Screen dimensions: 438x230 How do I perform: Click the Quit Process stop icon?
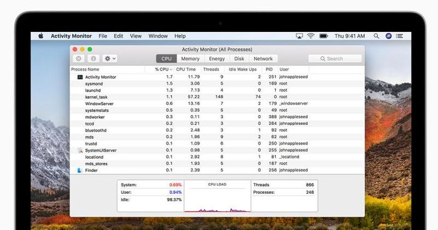click(79, 59)
